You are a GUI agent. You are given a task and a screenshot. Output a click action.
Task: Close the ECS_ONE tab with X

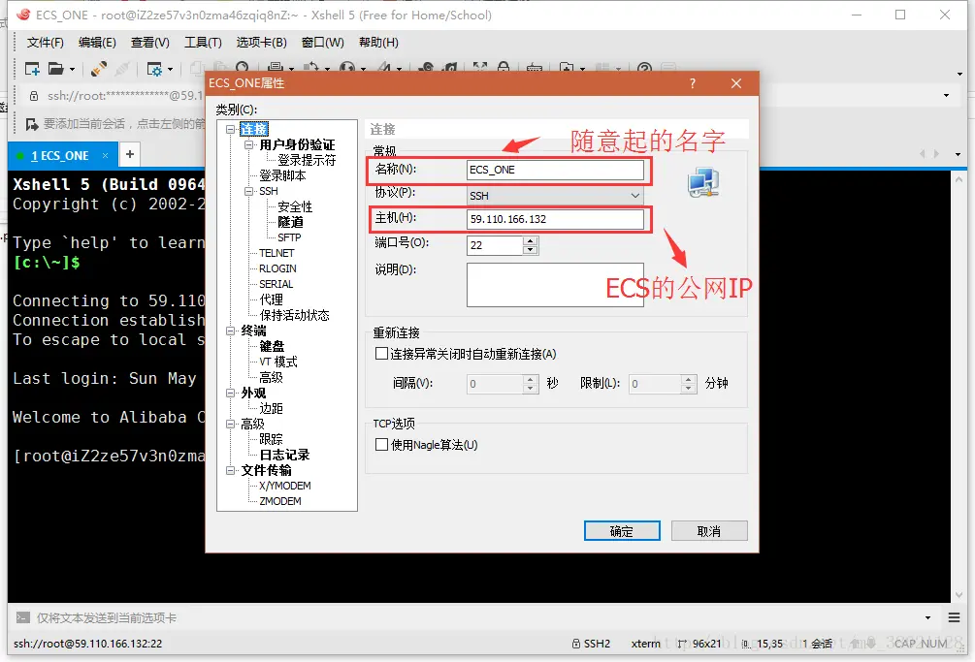coord(105,155)
